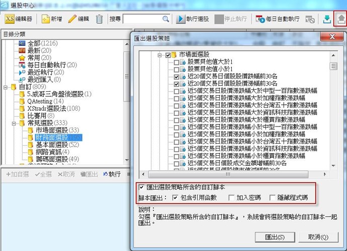The image size is (347, 251).
Task: Check the 股票貝他值大於1 item checkbox
Action: tap(176, 62)
